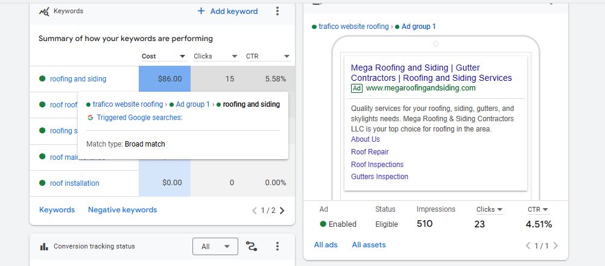Click the All ads link
The image size is (605, 266).
tap(326, 245)
